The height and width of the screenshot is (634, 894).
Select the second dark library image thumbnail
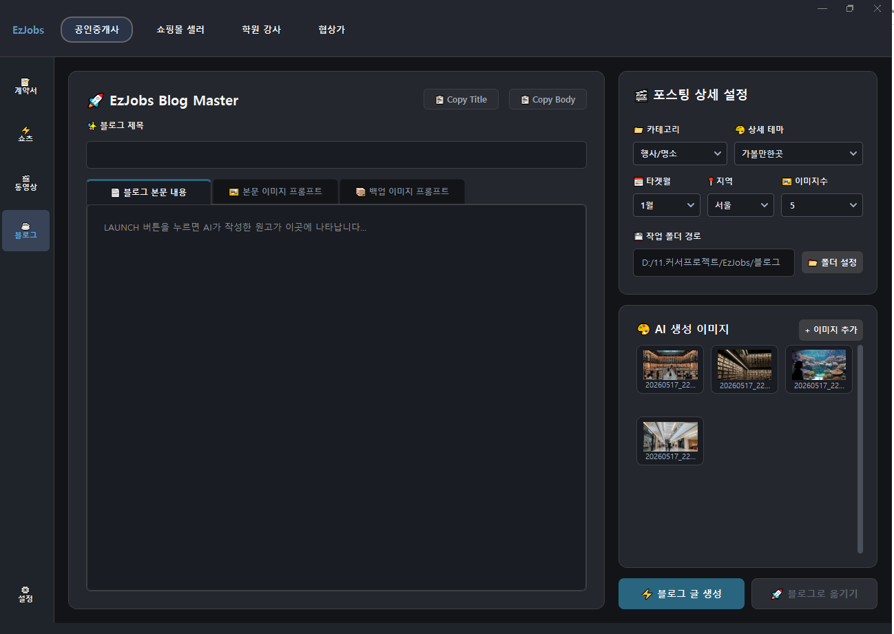(745, 369)
